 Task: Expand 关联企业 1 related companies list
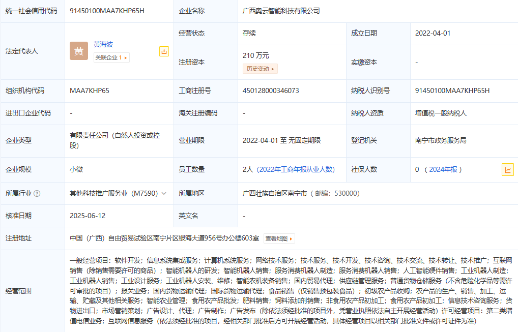[111, 58]
